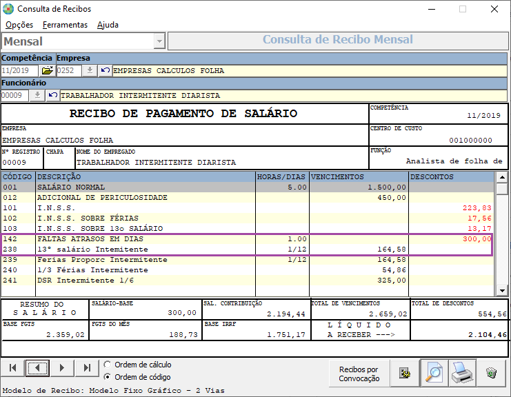
Task: Open the Ajuda menu
Action: click(108, 25)
